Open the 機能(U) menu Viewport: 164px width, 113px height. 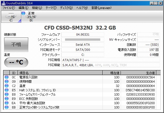(37, 8)
